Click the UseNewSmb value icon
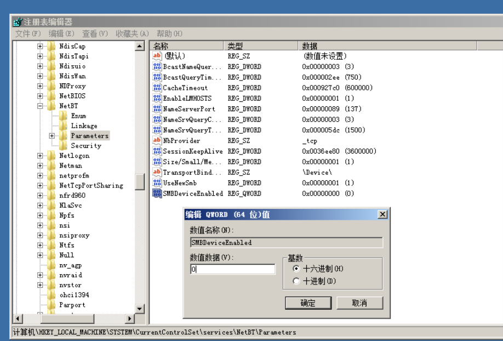 pyautogui.click(x=157, y=183)
